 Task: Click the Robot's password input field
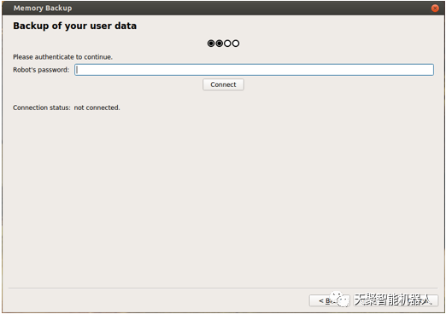254,70
